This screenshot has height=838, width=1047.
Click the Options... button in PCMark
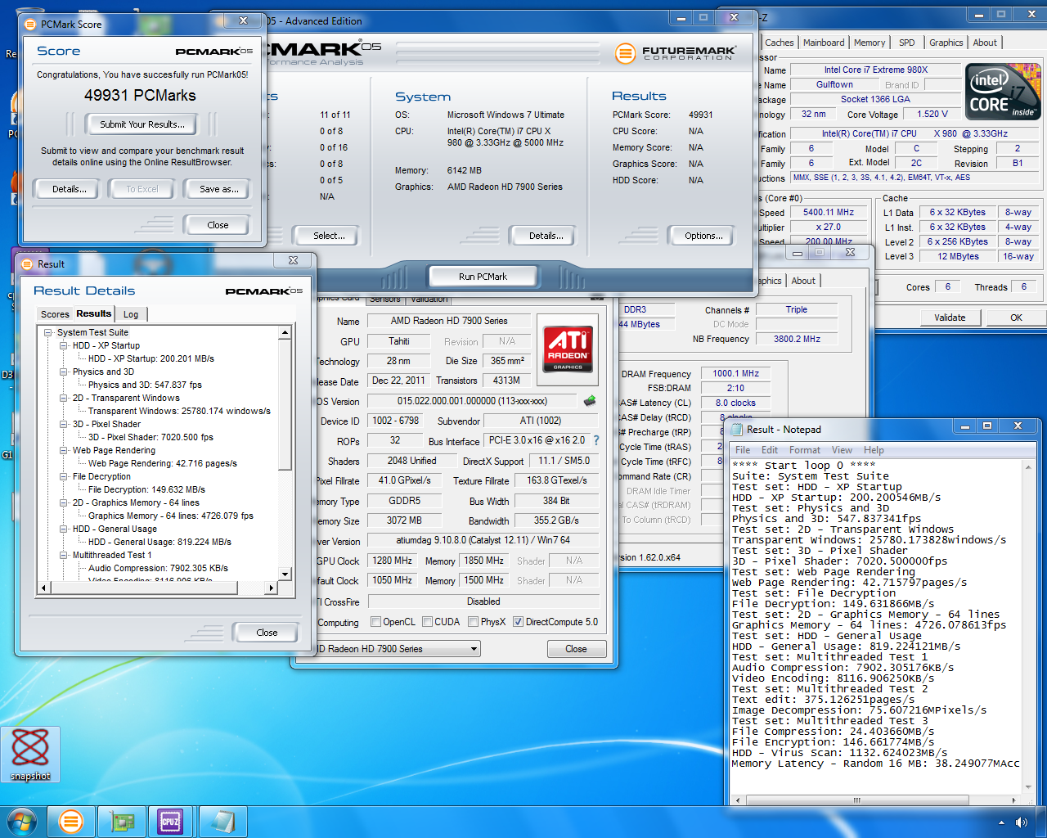click(x=703, y=236)
